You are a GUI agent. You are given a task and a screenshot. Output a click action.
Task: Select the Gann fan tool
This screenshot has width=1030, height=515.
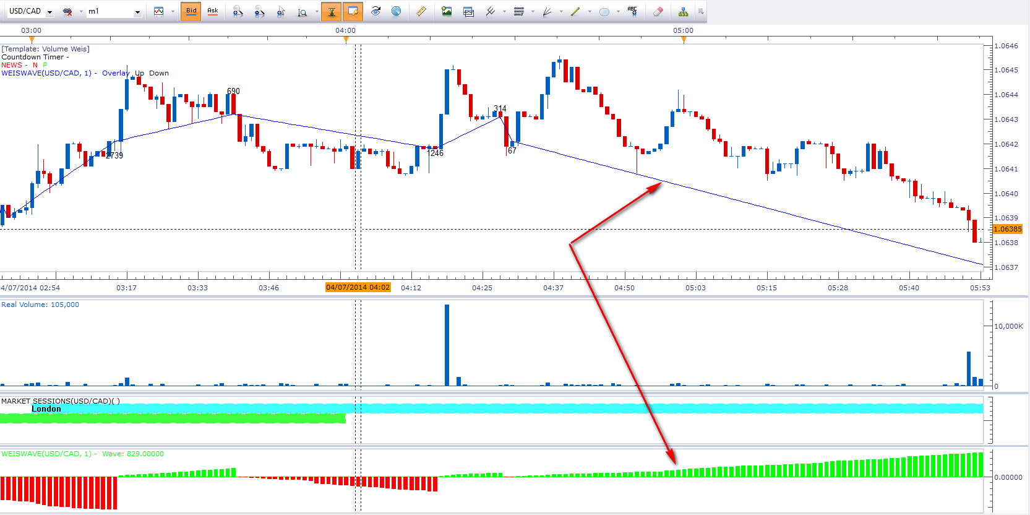[547, 11]
